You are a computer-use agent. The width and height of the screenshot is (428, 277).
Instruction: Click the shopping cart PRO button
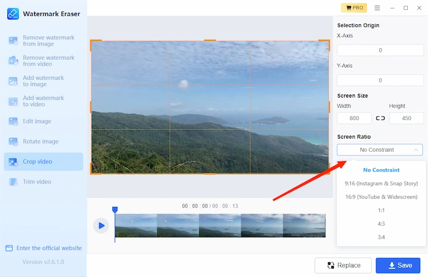coord(354,7)
